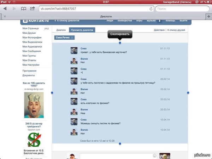The height and width of the screenshot is (159, 212).
Task: Go back via К списку диалогов
Action: point(68,21)
